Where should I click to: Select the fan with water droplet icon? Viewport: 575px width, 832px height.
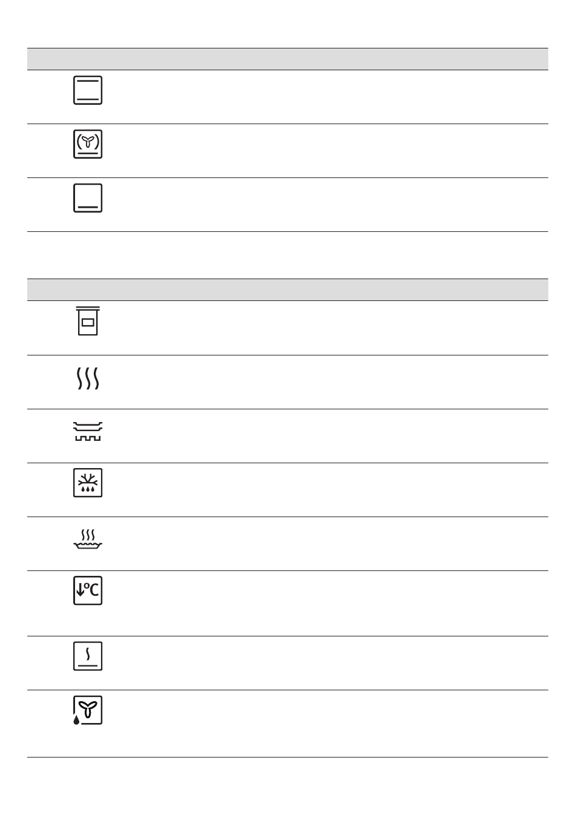pos(88,710)
